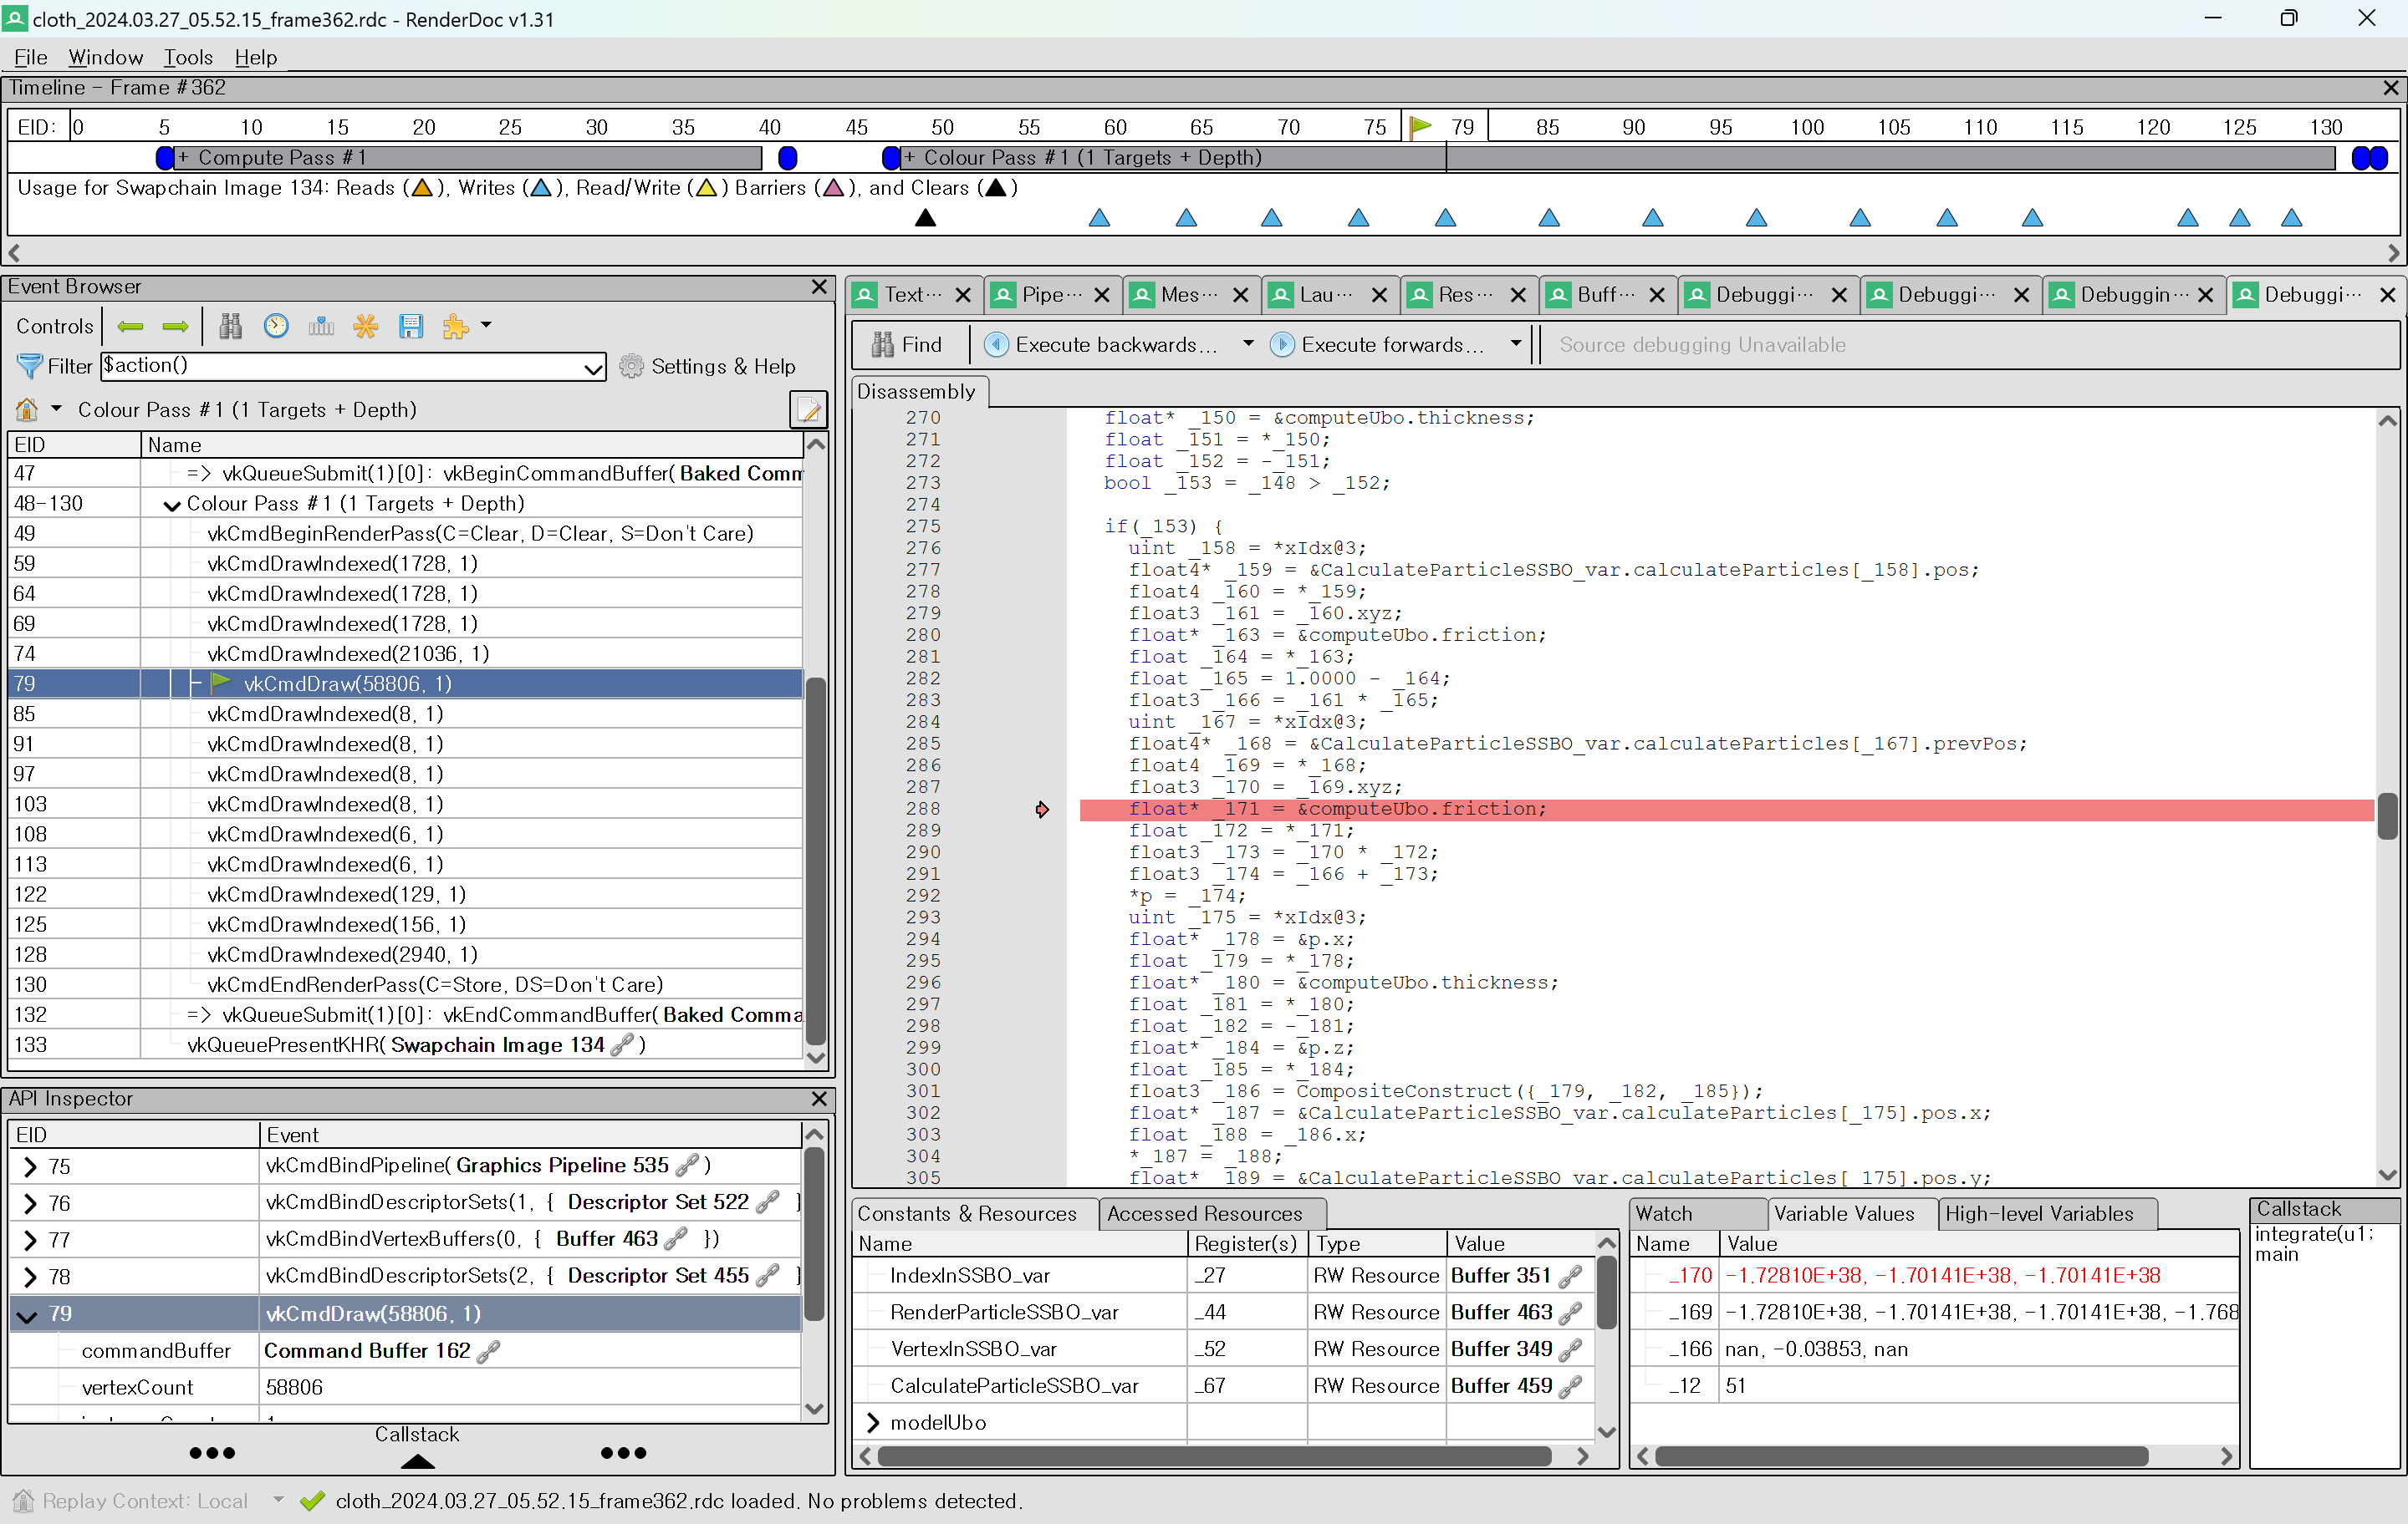Click the Find binoculars in shader debugger

(x=883, y=345)
